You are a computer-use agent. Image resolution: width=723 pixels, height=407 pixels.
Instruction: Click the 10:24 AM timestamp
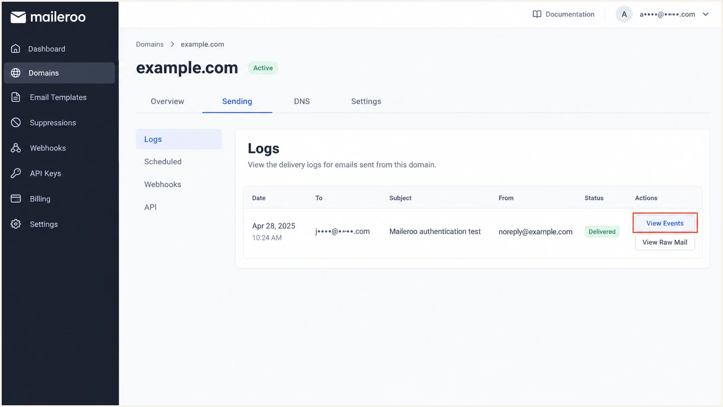(267, 237)
